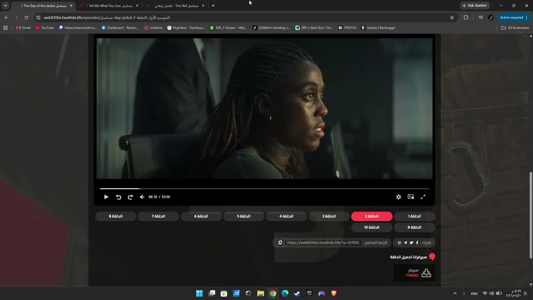Viewport: 533px width, 300px height.
Task: Bookmark this page with the star
Action: [x=452, y=17]
